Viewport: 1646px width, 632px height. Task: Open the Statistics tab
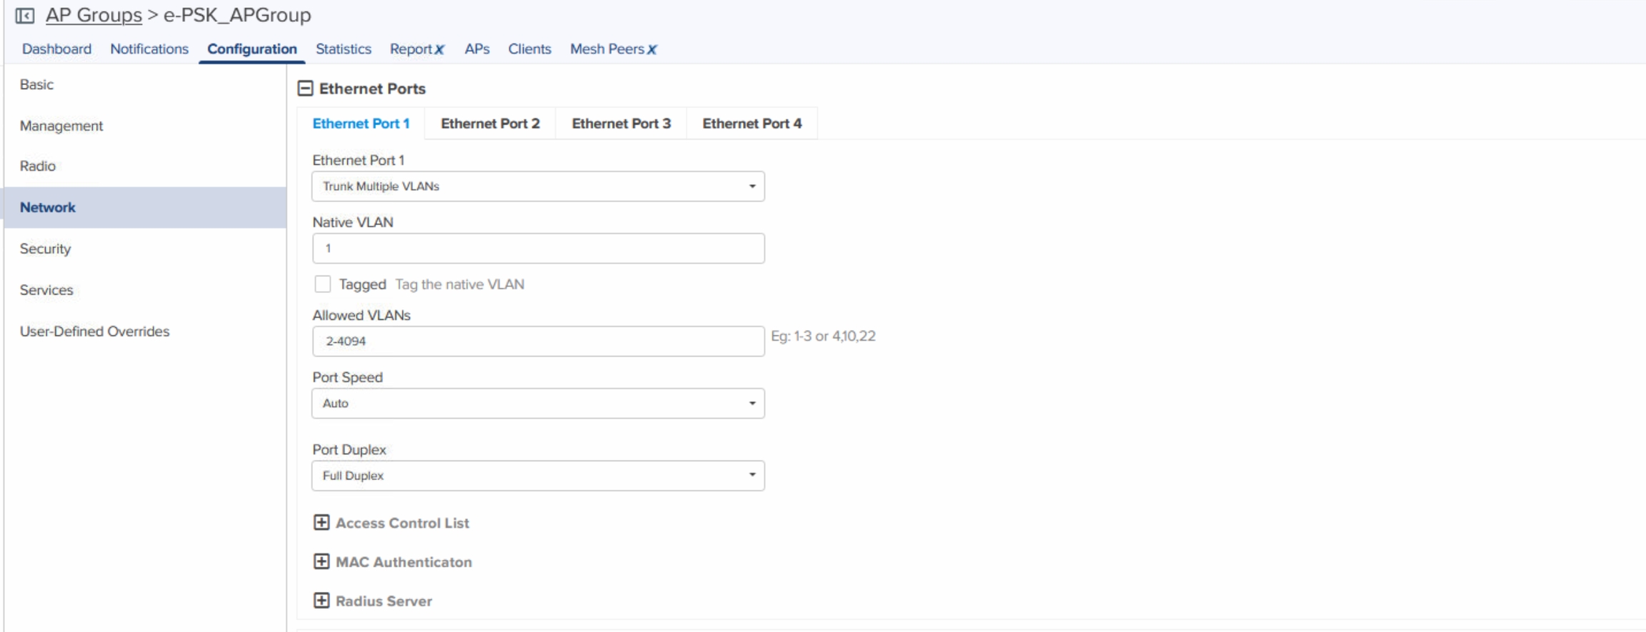[343, 49]
